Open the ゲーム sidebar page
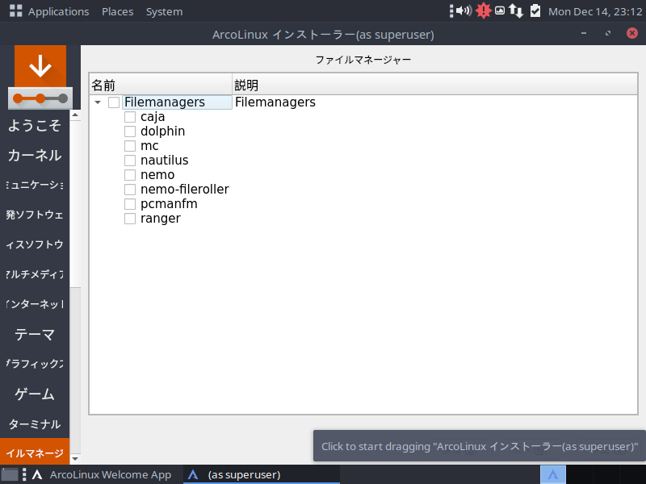The image size is (646, 484). pyautogui.click(x=35, y=394)
